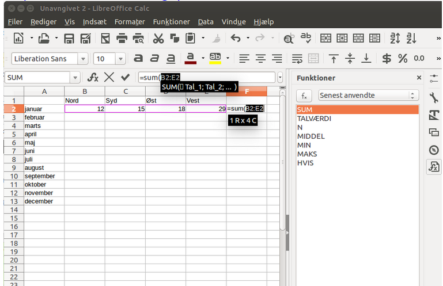Viewport: 443px width, 286px height.
Task: Select HVIS in the function list
Action: point(305,163)
